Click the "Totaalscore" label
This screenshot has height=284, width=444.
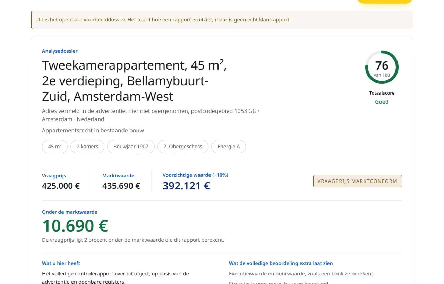(382, 93)
